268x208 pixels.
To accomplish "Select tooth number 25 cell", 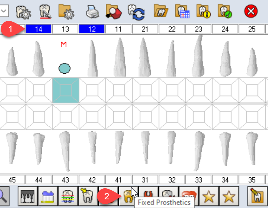I will pyautogui.click(x=252, y=29).
